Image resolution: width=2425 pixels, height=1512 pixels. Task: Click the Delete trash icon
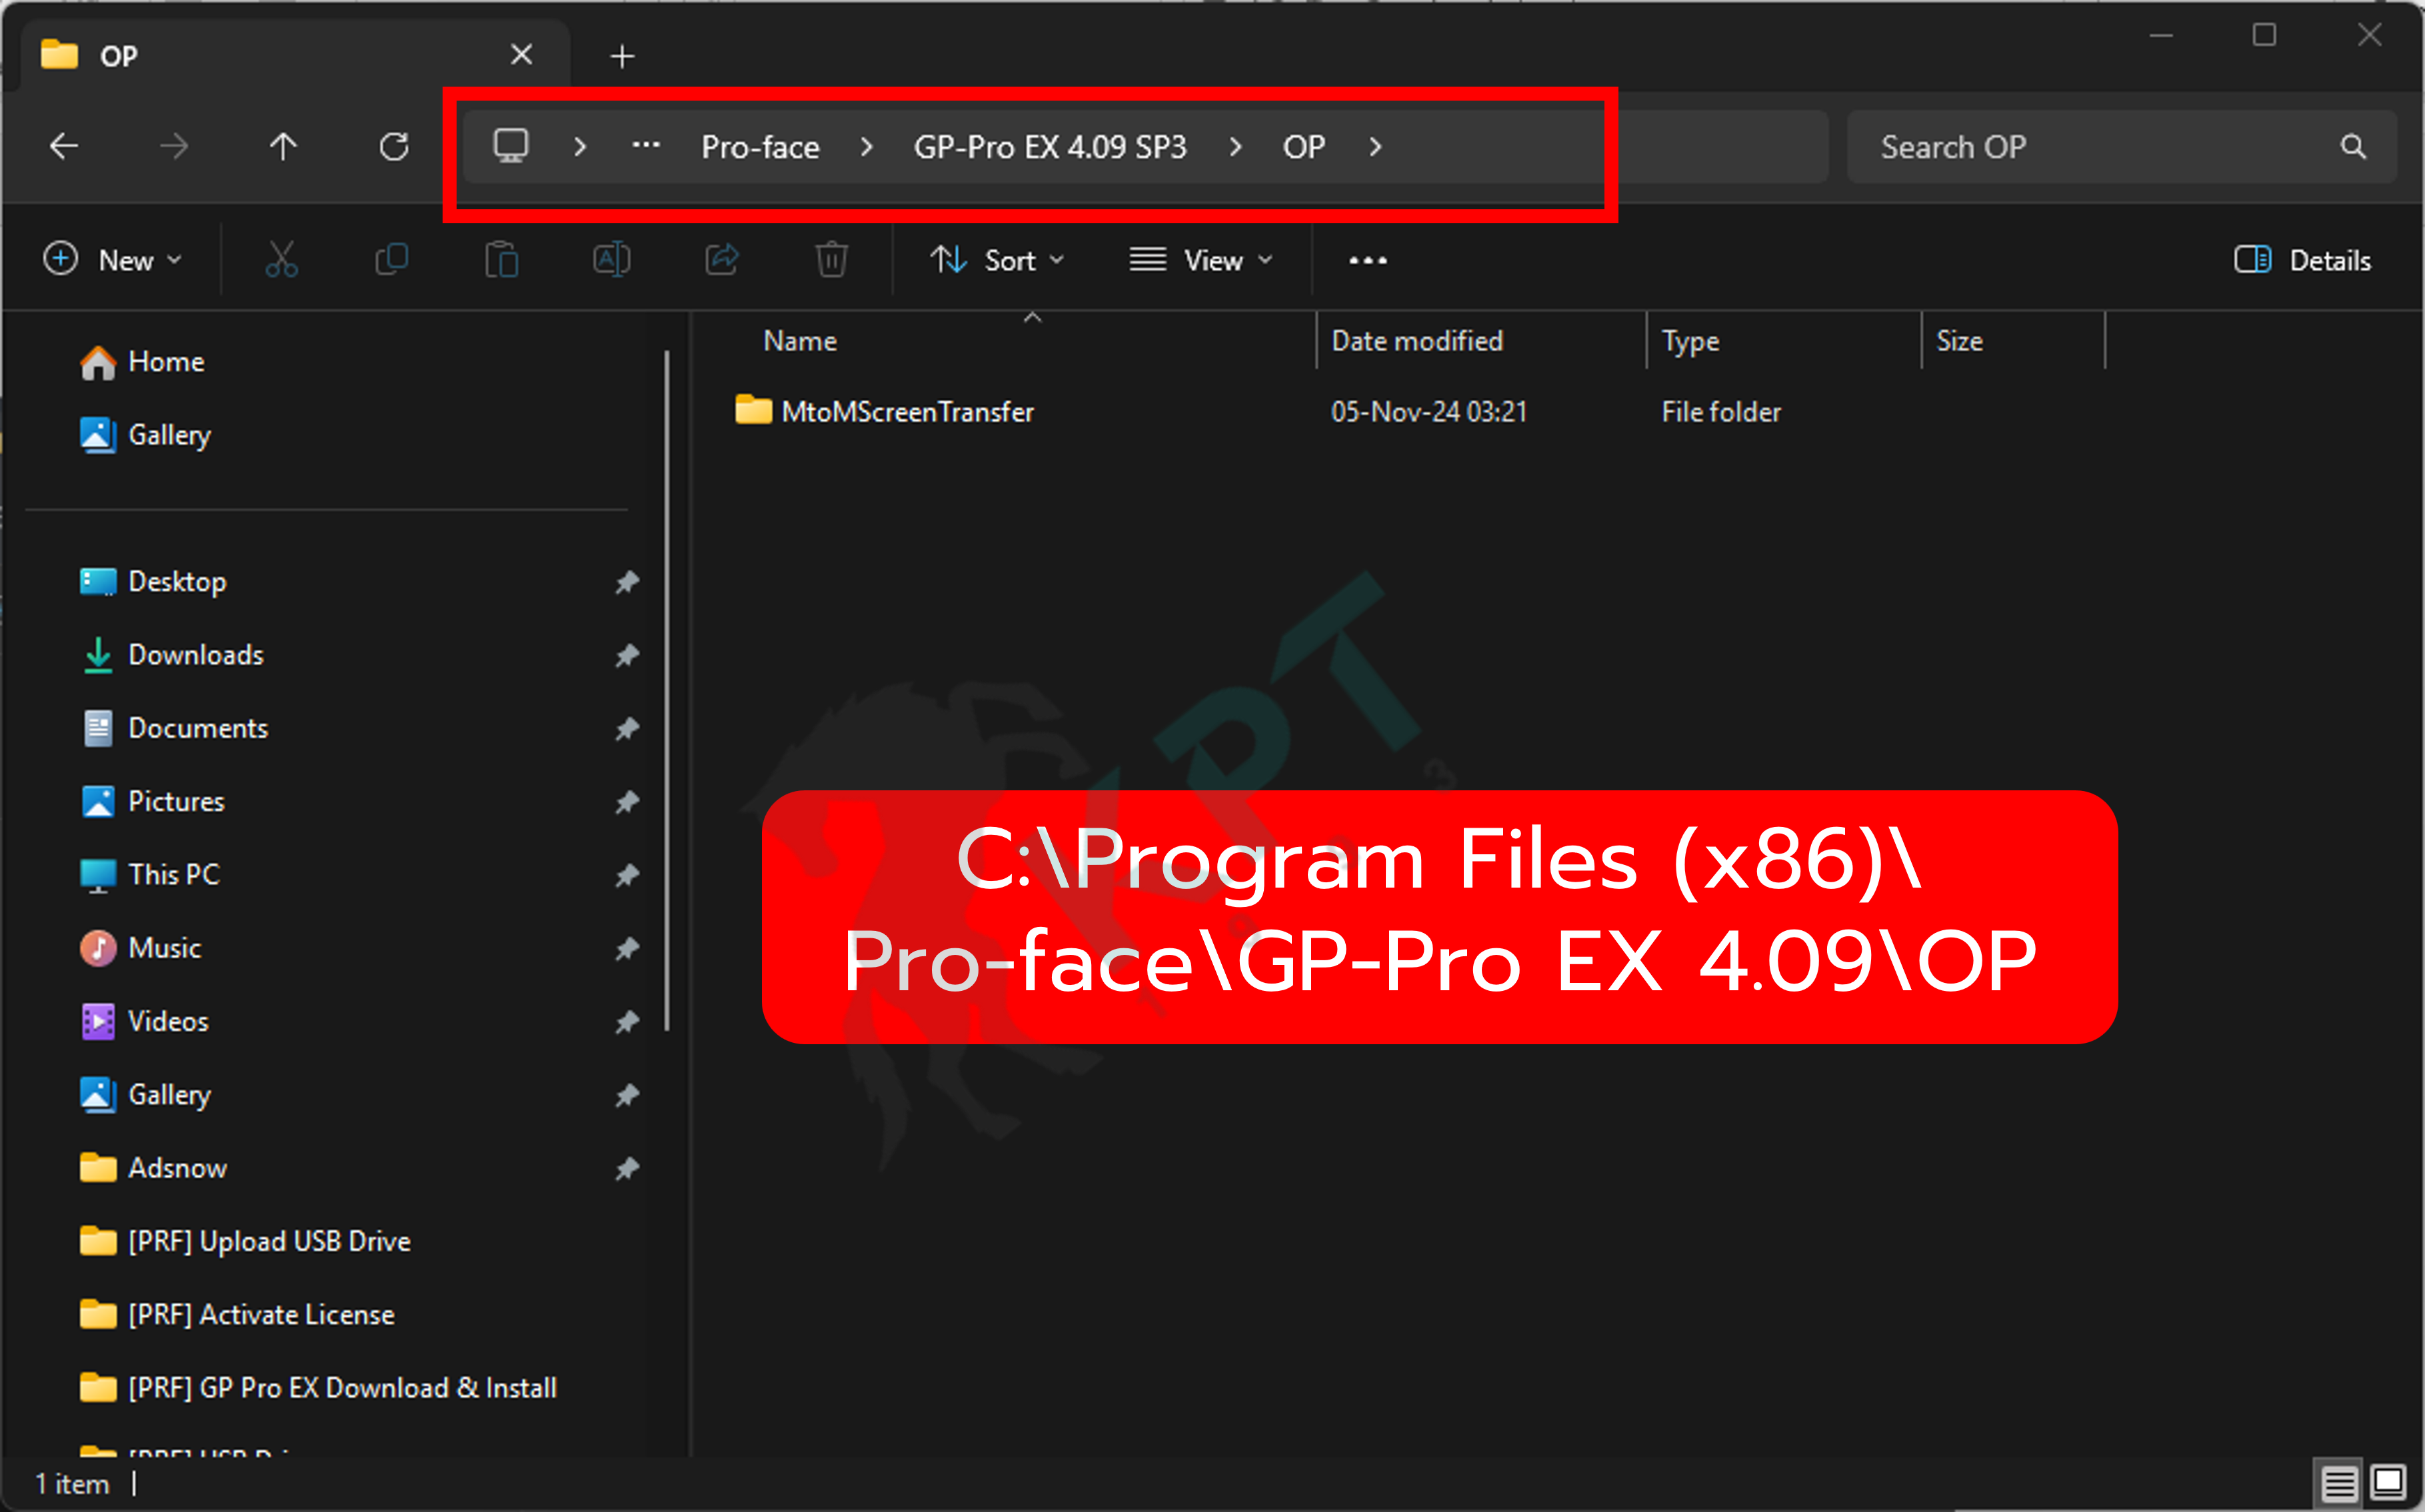coord(831,260)
